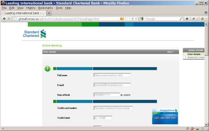Open the Tools menu
Screen dimensions: 209x131
(x=59, y=8)
